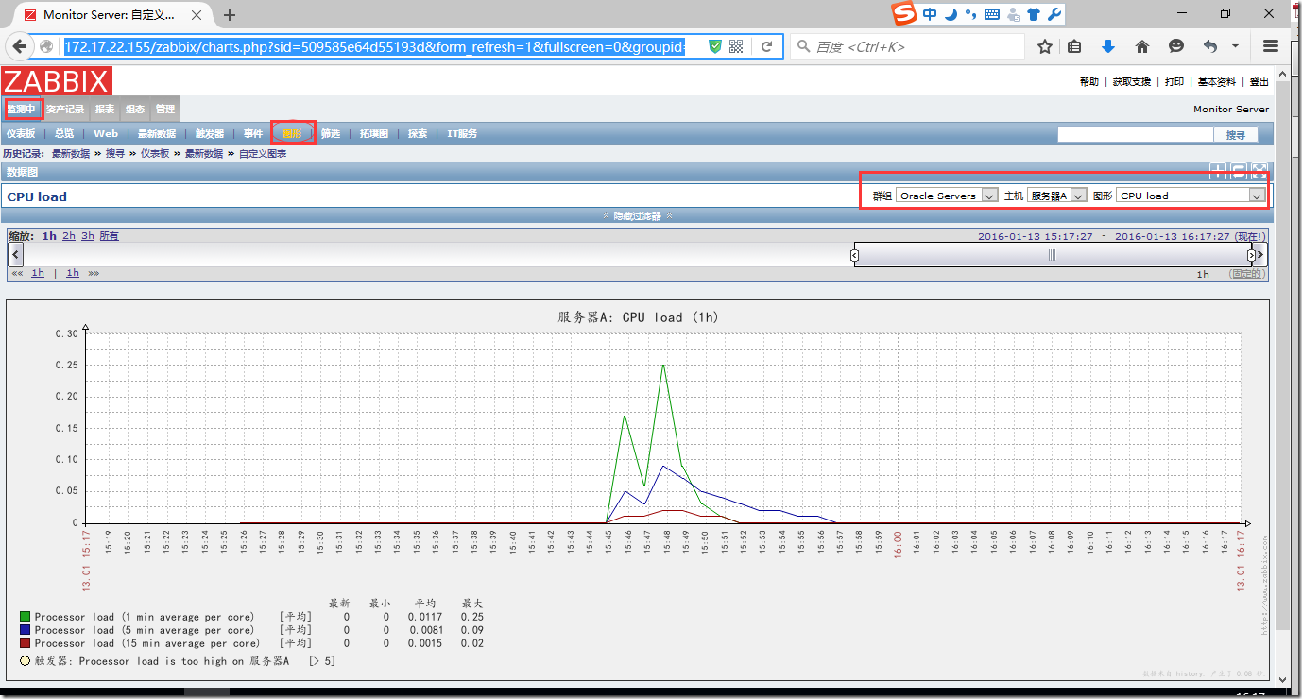Click the 百度 browser search box
Screen dimensions: 1302x699
coord(907,46)
